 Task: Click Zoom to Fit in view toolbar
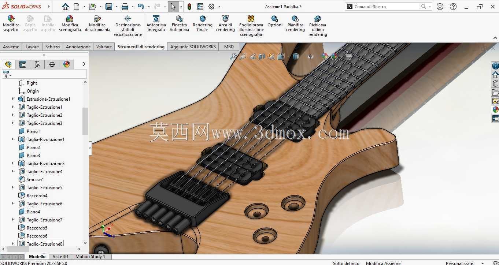click(x=233, y=56)
